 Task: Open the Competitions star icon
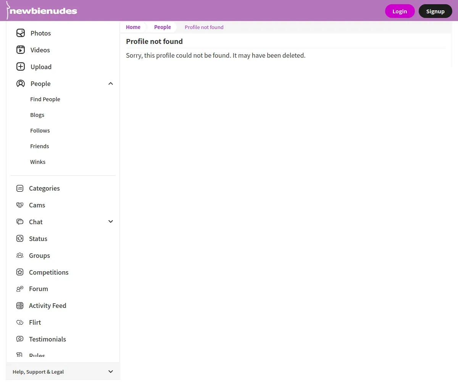[x=20, y=272]
